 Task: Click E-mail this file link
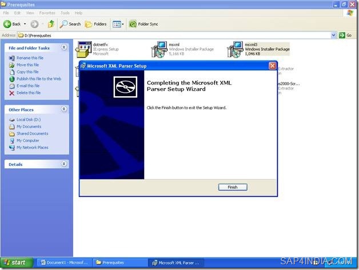click(x=28, y=86)
